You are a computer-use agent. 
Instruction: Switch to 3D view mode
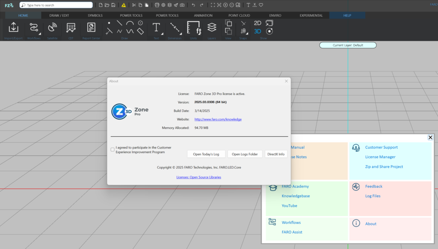pyautogui.click(x=257, y=31)
